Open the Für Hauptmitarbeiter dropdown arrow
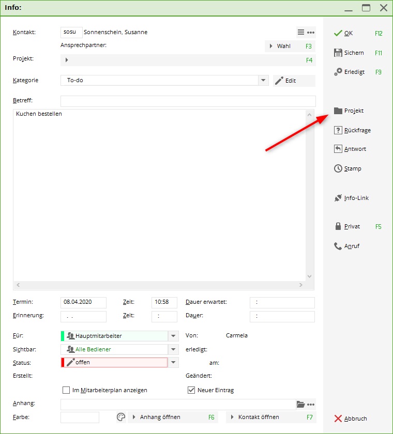This screenshot has width=393, height=434. (x=174, y=336)
